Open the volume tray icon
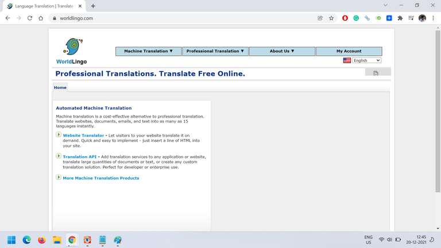Image resolution: width=441 pixels, height=248 pixels. click(389, 239)
